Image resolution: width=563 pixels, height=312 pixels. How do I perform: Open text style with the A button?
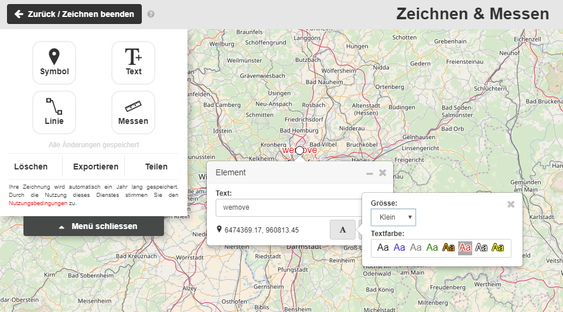(x=343, y=230)
